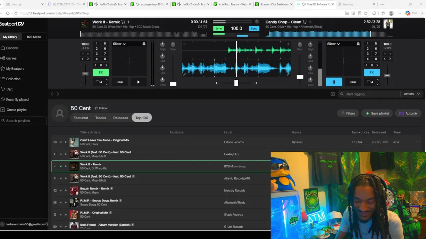Open the Filters panel
Viewport: 426px width, 239px height.
click(348, 113)
